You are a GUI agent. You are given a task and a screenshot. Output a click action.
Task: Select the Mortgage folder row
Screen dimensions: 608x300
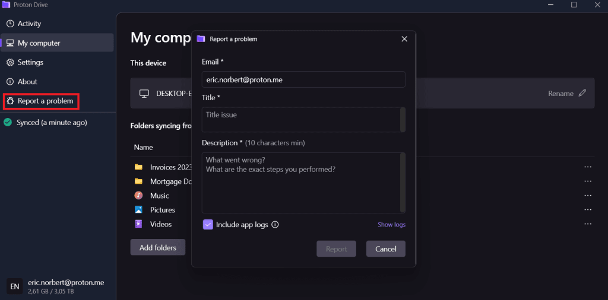(x=363, y=181)
